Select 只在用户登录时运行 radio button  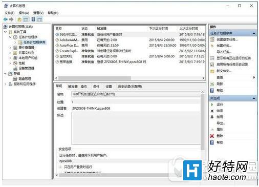tap(60, 167)
